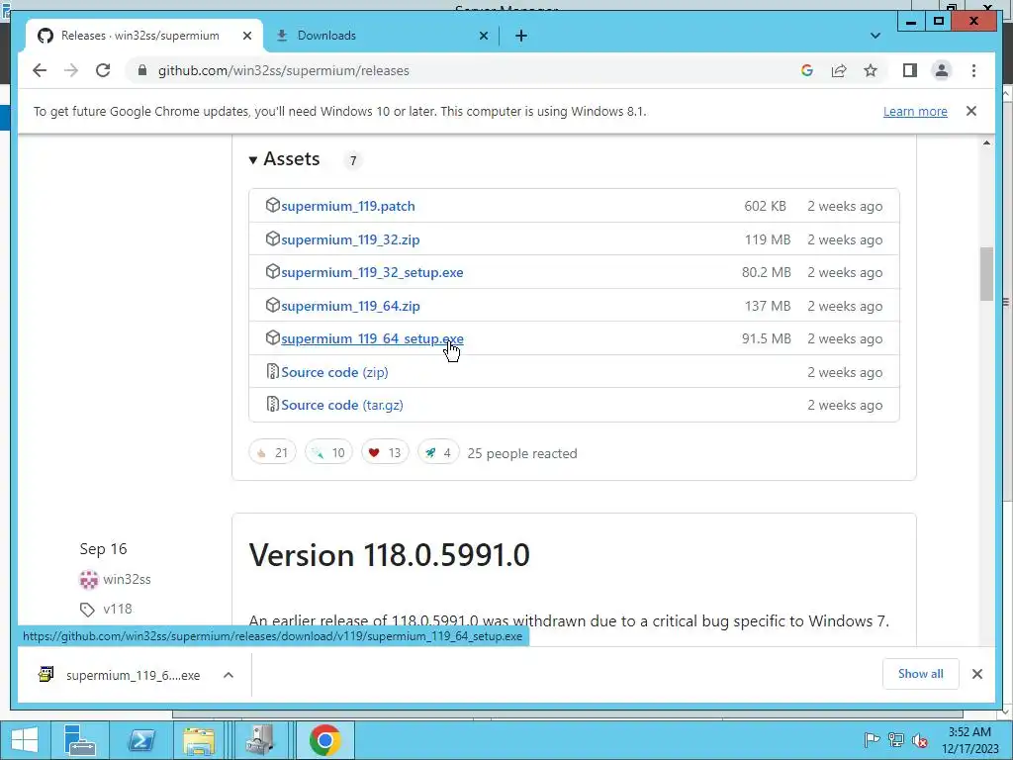
Task: Open the Version 118.0.5991.0 release heading
Action: (x=390, y=555)
